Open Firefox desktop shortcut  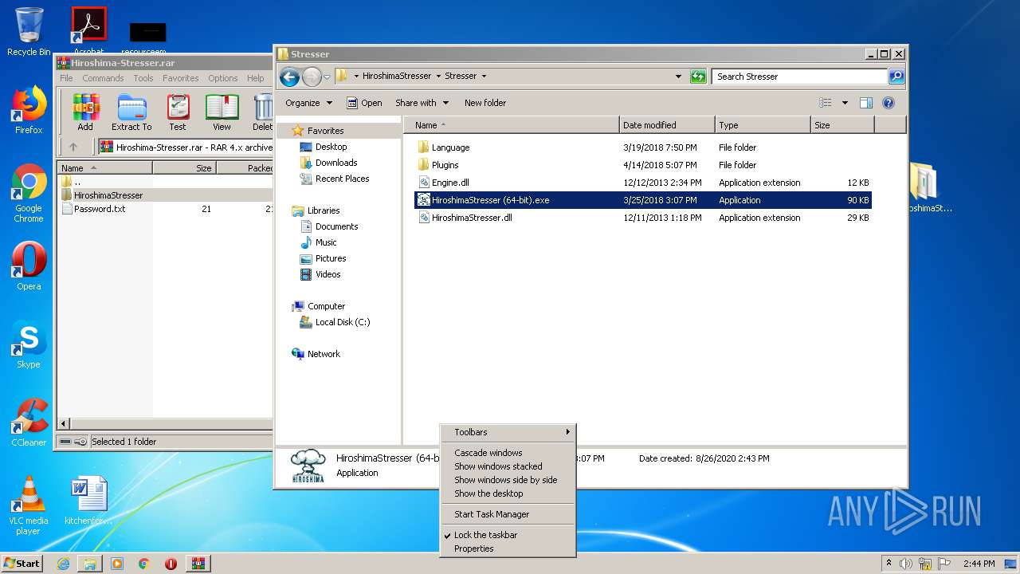point(29,110)
